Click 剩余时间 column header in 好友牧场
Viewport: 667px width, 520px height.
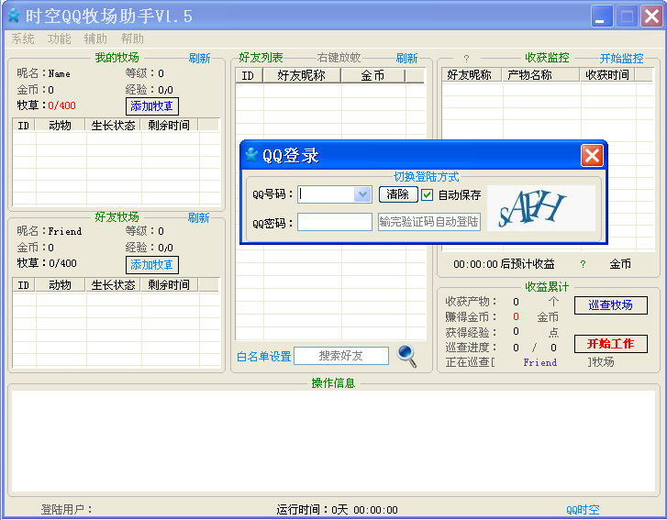tap(170, 284)
